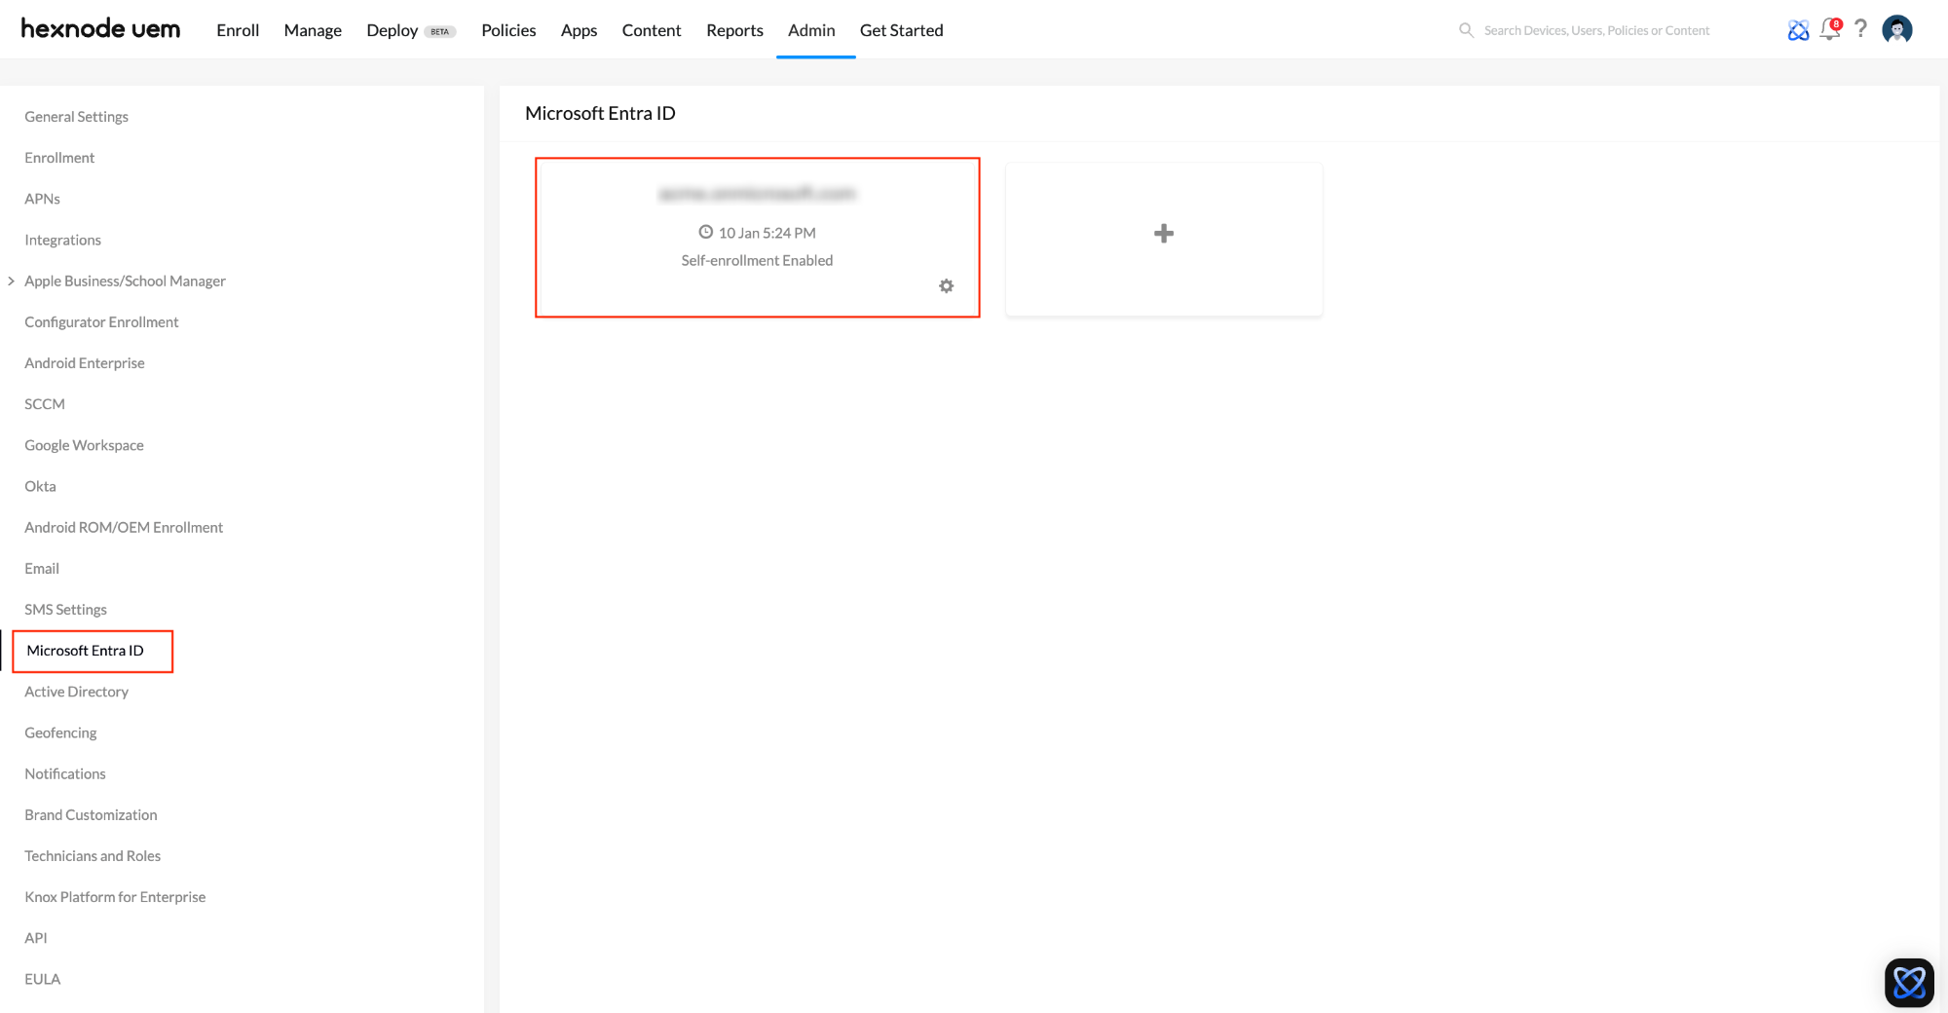Open APNs settings

click(x=42, y=199)
